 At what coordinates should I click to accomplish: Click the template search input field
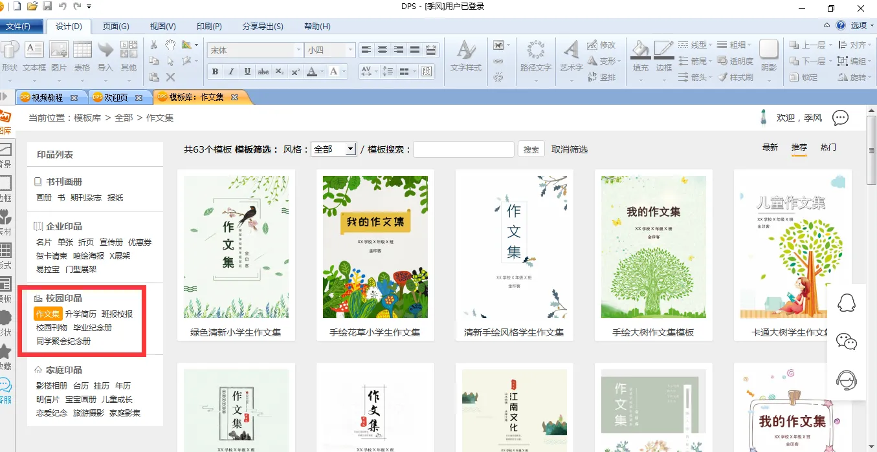click(x=463, y=149)
